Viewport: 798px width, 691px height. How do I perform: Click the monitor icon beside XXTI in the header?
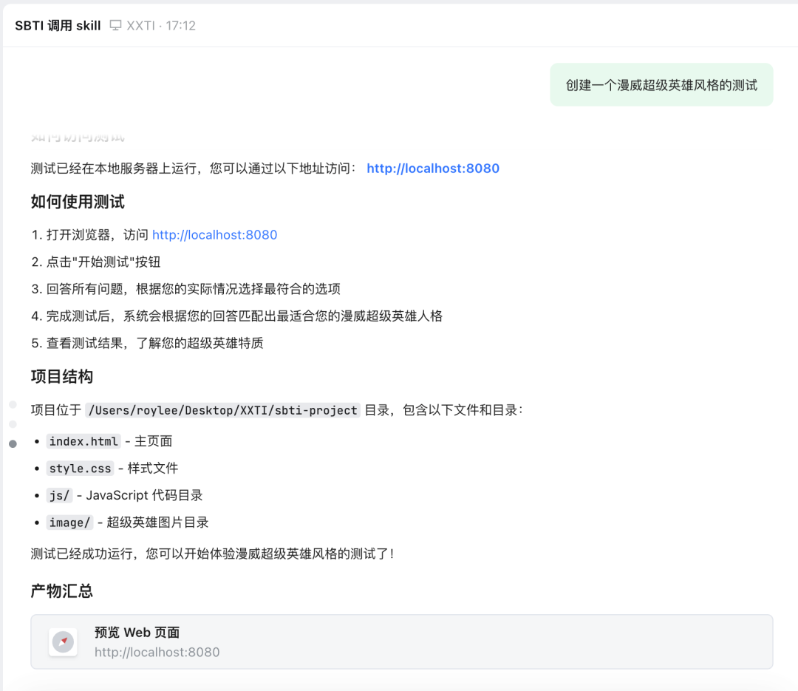click(x=115, y=24)
